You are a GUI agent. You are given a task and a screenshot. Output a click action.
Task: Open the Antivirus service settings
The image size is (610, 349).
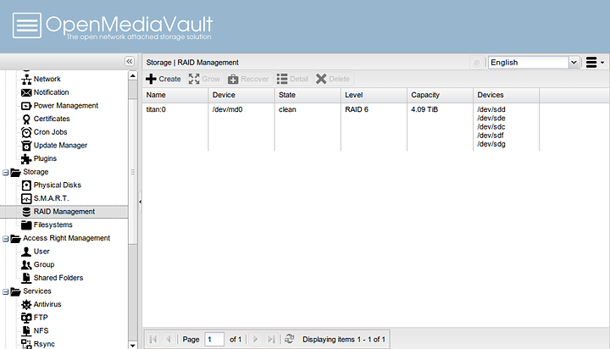tap(47, 304)
